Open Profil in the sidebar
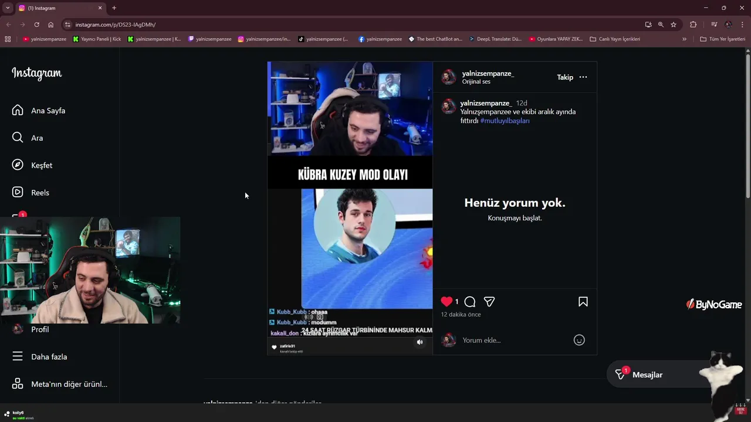Viewport: 751px width, 422px height. [31, 329]
